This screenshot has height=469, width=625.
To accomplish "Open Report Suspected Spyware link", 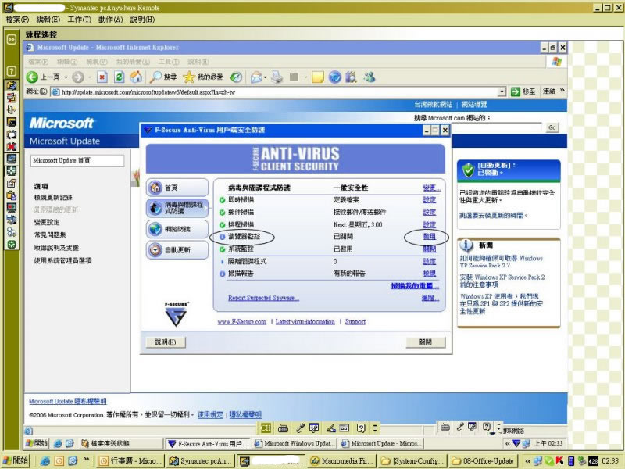I will tap(263, 298).
